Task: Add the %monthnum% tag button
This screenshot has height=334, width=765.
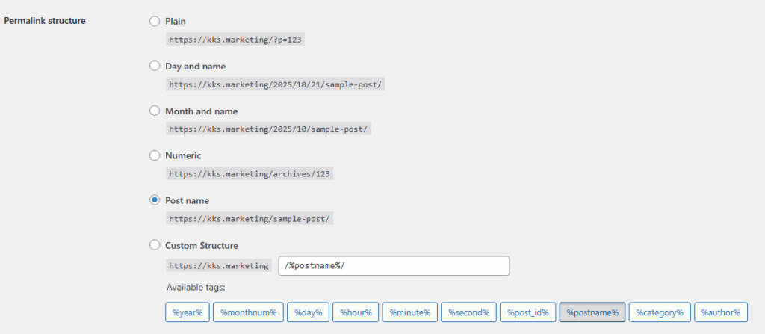Action: [248, 312]
